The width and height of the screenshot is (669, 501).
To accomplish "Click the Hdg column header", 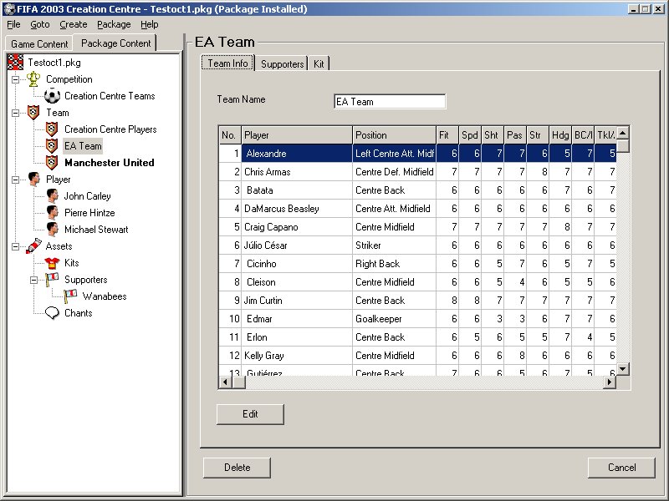I will coord(560,135).
